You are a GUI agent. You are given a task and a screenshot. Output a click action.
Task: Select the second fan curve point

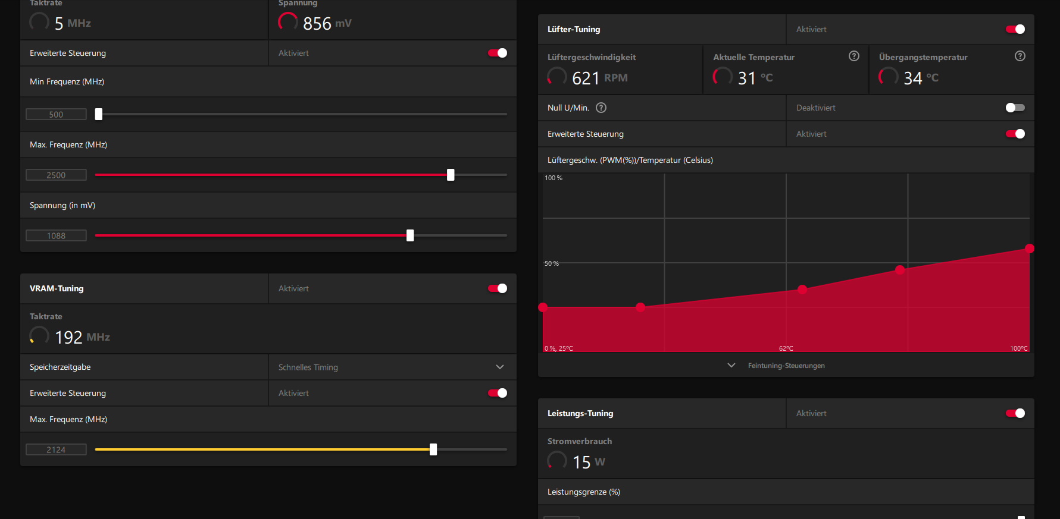[x=640, y=307]
